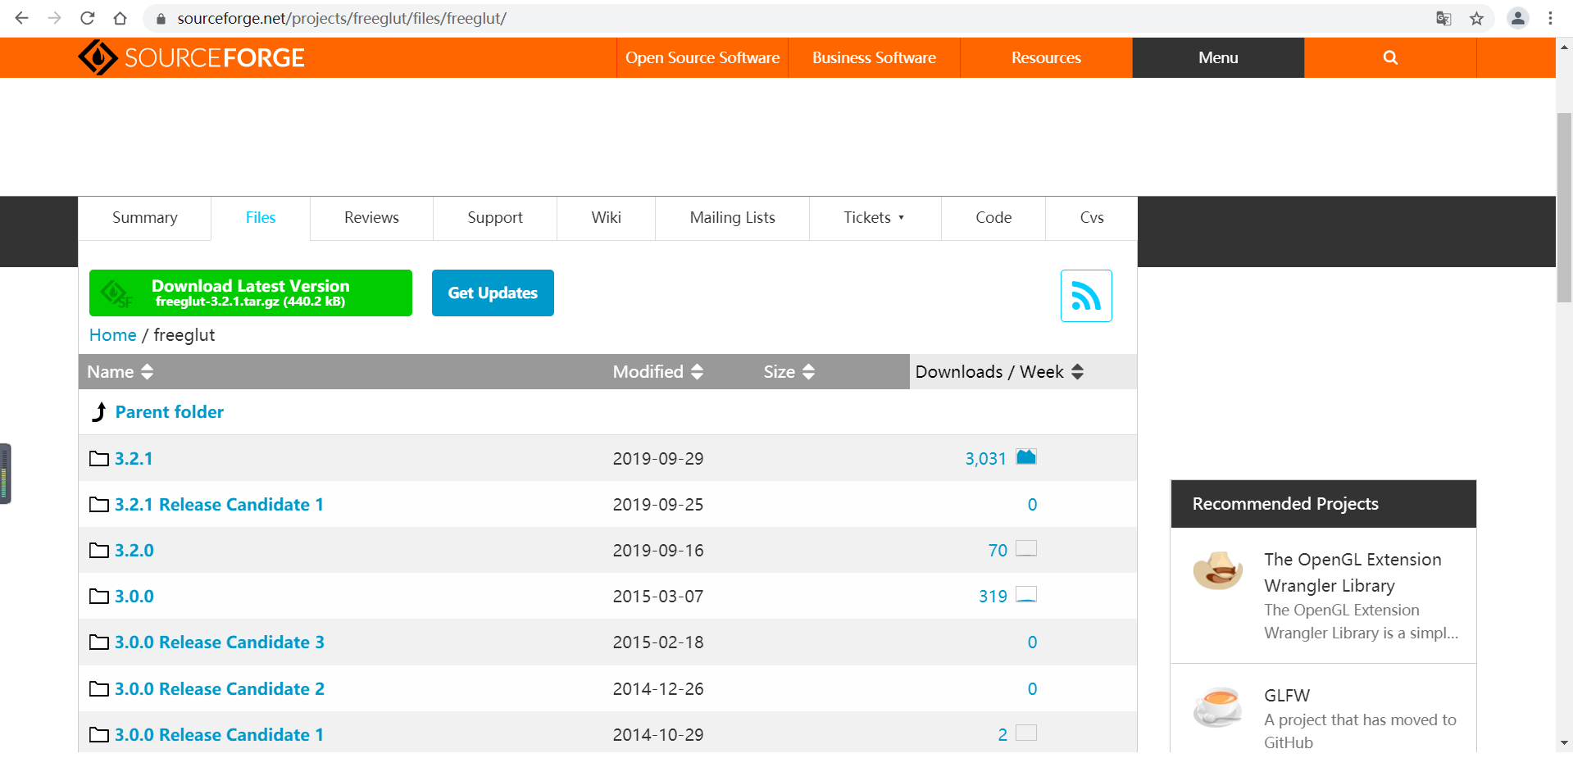Open the 3.2.1 folder link
This screenshot has width=1573, height=758.
134,458
